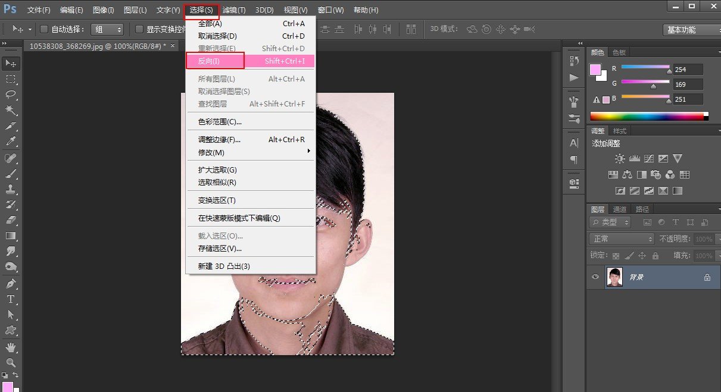
Task: Toggle the 显示变换控件 checkbox
Action: [139, 29]
